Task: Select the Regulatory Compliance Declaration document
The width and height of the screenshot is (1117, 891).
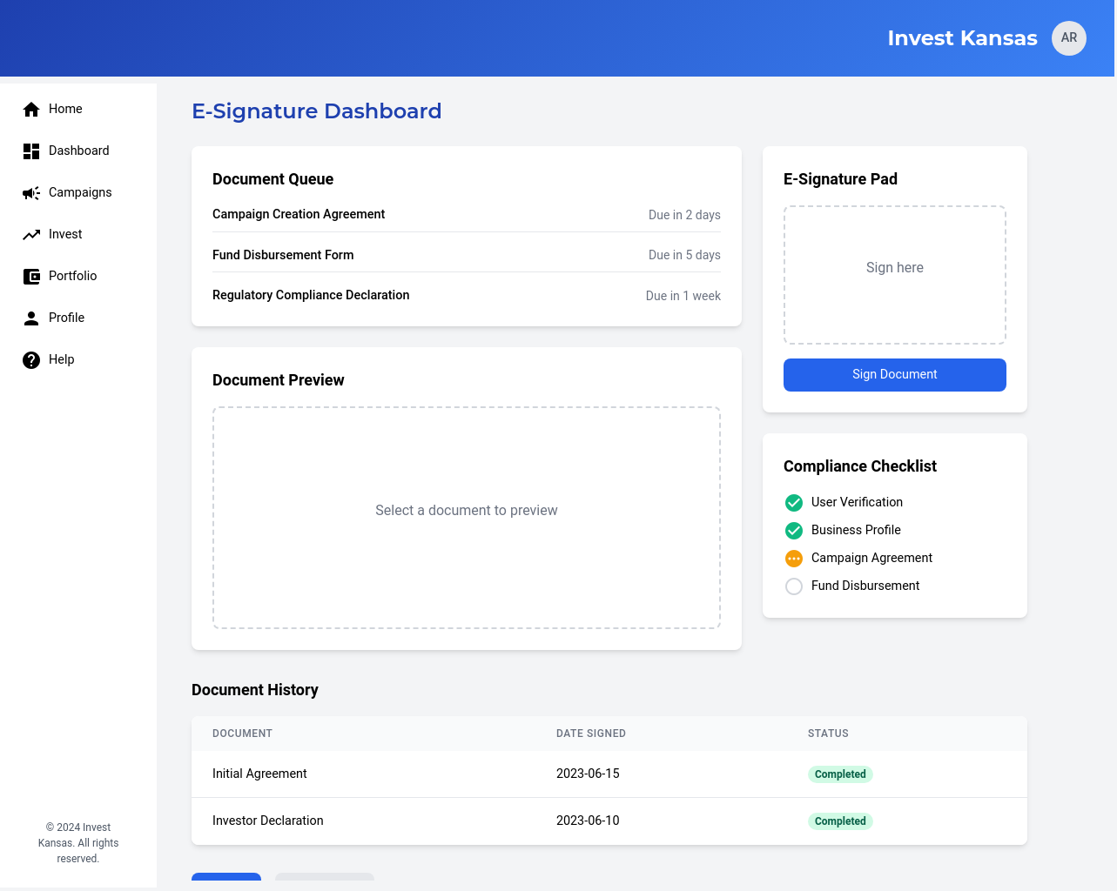Action: (x=311, y=295)
